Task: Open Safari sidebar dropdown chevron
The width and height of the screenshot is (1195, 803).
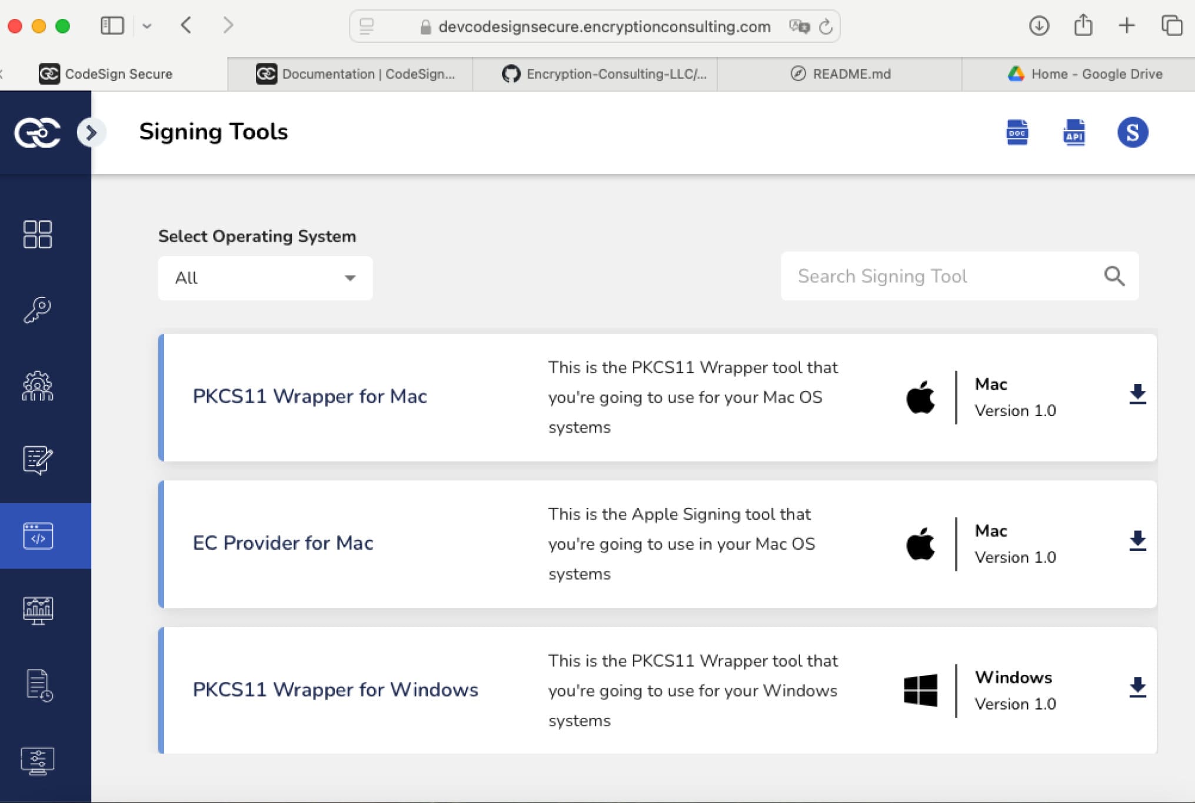Action: tap(147, 26)
